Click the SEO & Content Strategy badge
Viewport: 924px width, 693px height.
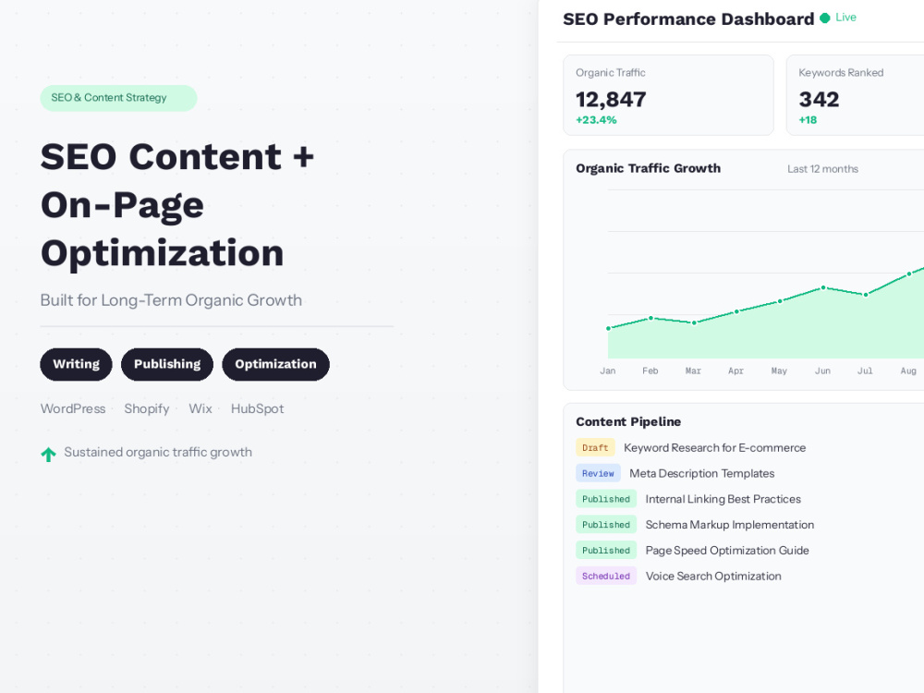pos(118,98)
